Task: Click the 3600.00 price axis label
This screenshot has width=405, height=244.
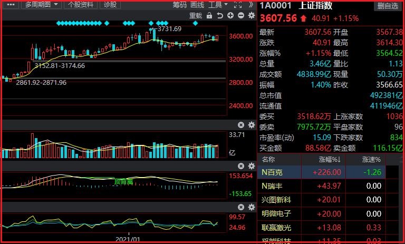Action: point(240,36)
